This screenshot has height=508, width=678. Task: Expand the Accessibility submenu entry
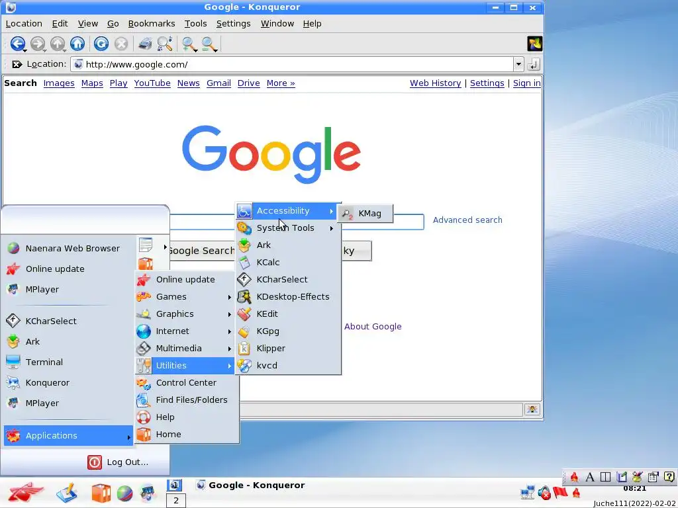[289, 211]
